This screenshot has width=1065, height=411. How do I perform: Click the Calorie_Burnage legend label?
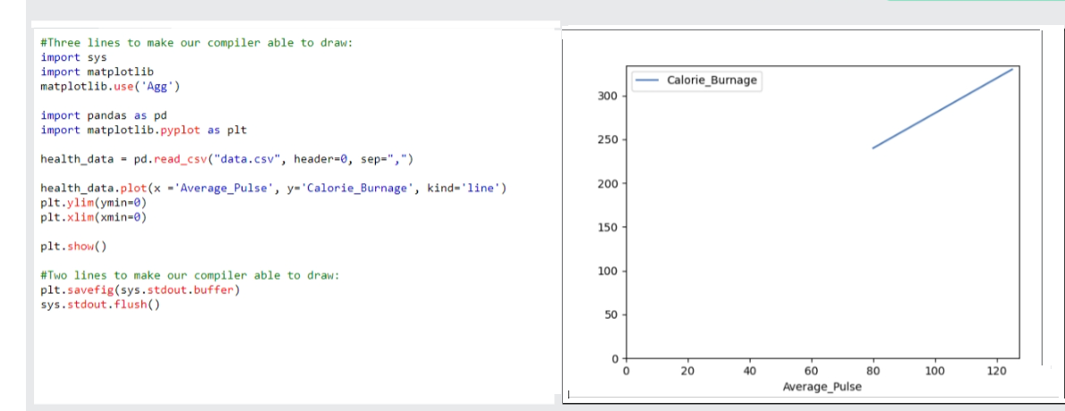pos(711,80)
